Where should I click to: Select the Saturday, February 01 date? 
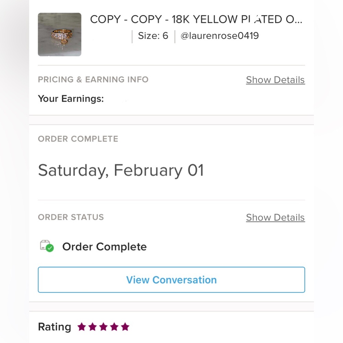[121, 170]
